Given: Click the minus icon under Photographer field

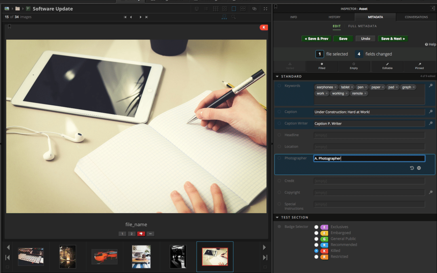Looking at the screenshot, I should tap(419, 168).
